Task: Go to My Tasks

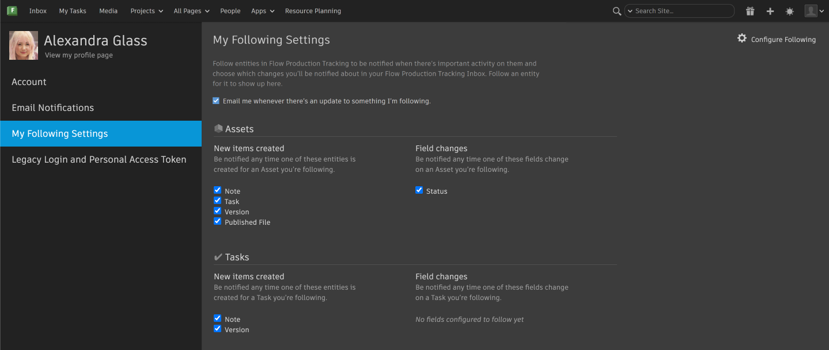Action: (73, 11)
